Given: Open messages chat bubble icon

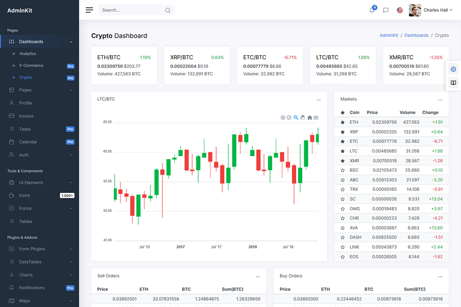Looking at the screenshot, I should pyautogui.click(x=386, y=10).
